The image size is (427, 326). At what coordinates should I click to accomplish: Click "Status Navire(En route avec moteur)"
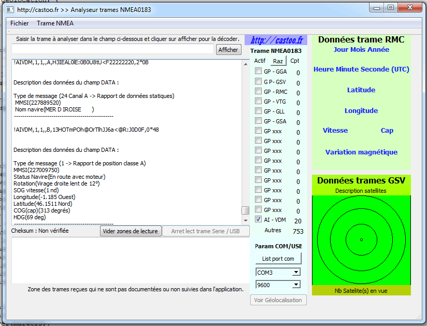tap(60, 177)
